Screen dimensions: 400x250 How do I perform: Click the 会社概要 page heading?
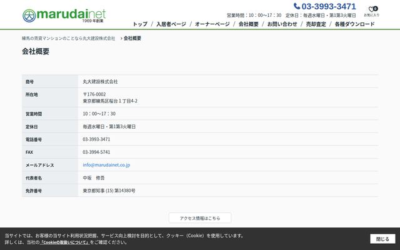[36, 51]
